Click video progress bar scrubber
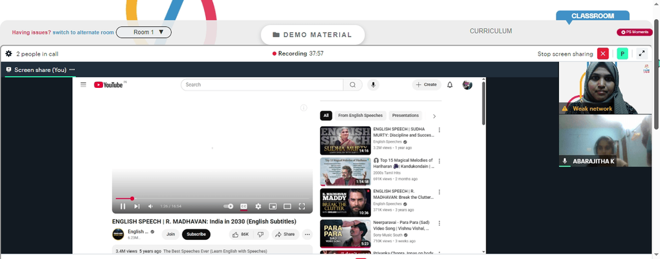Screen dimensions: 660x259 tap(132, 198)
